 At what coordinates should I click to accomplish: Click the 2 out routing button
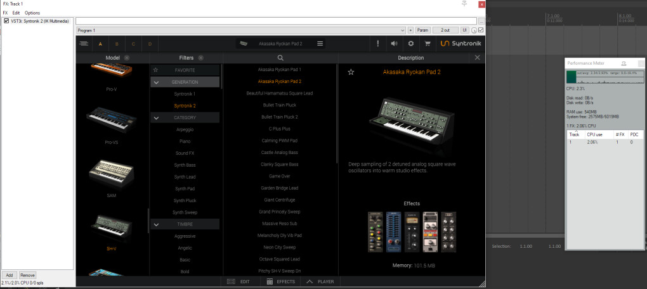pyautogui.click(x=445, y=30)
